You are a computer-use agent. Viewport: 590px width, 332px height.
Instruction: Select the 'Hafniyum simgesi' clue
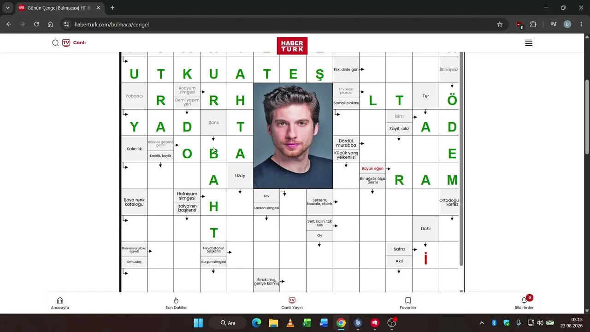pos(187,196)
